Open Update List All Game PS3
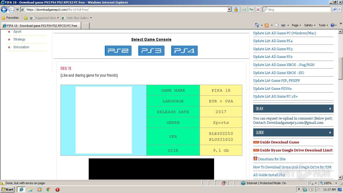 273,49
